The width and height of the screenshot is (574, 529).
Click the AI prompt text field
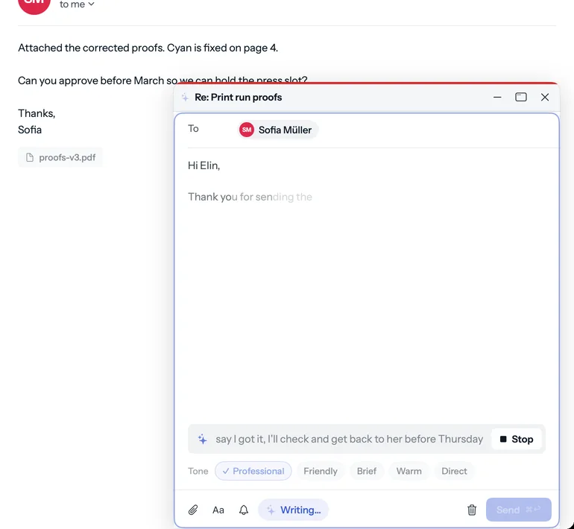pos(349,439)
